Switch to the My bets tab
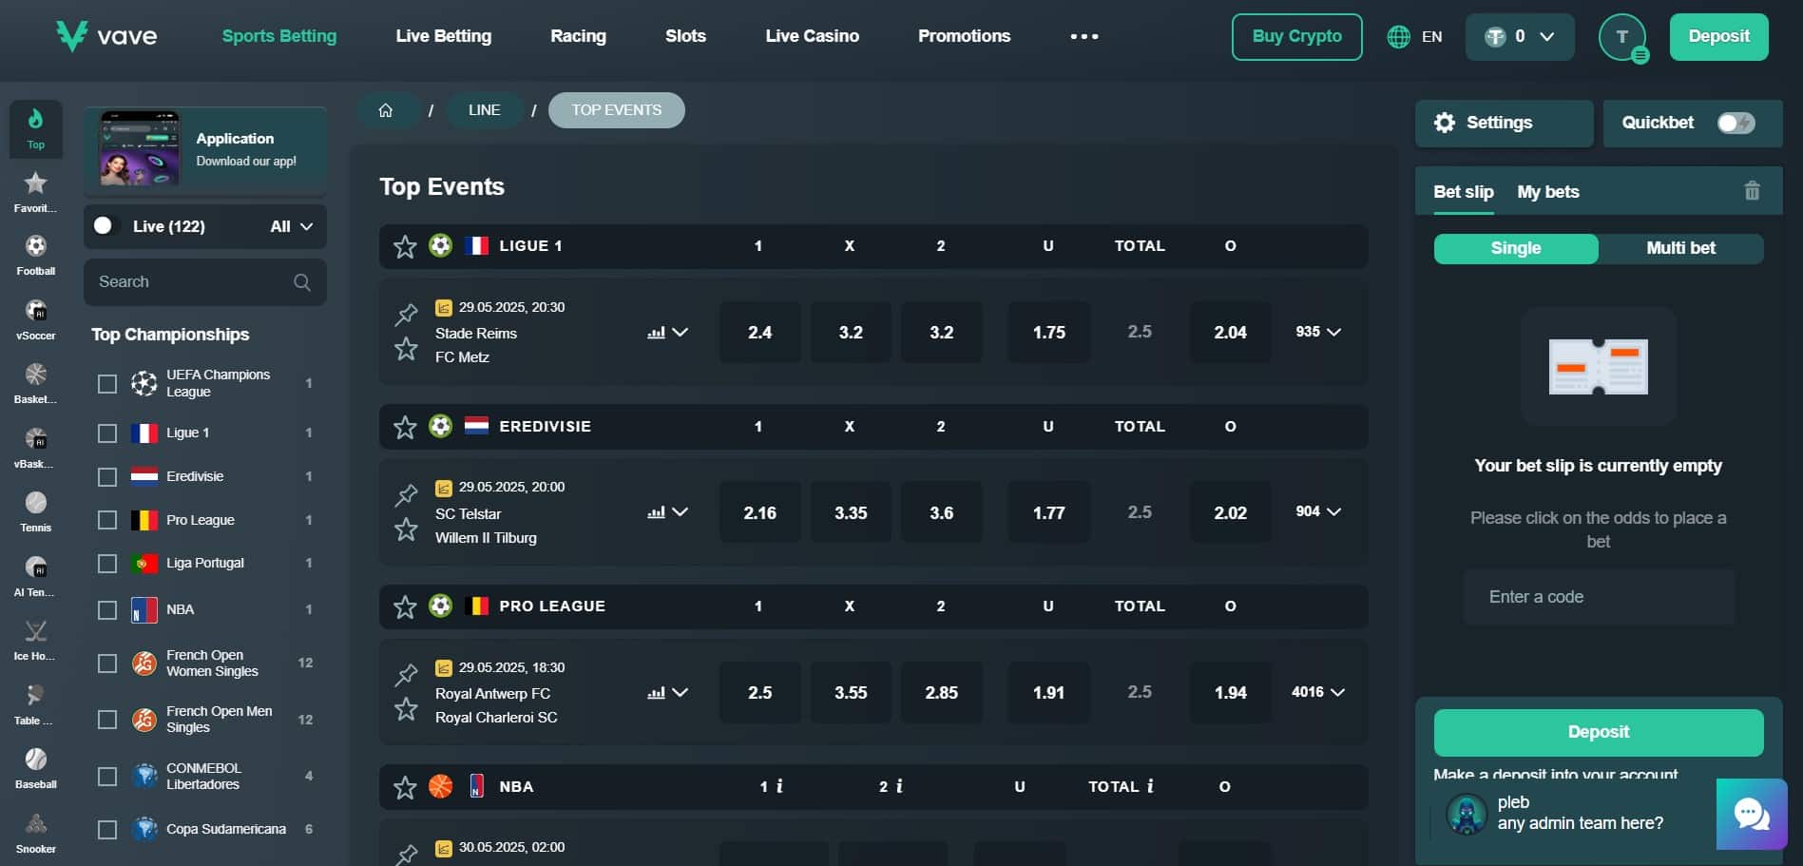 (x=1547, y=192)
